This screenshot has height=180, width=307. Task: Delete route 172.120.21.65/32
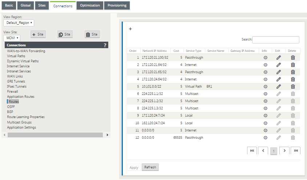coord(293,72)
